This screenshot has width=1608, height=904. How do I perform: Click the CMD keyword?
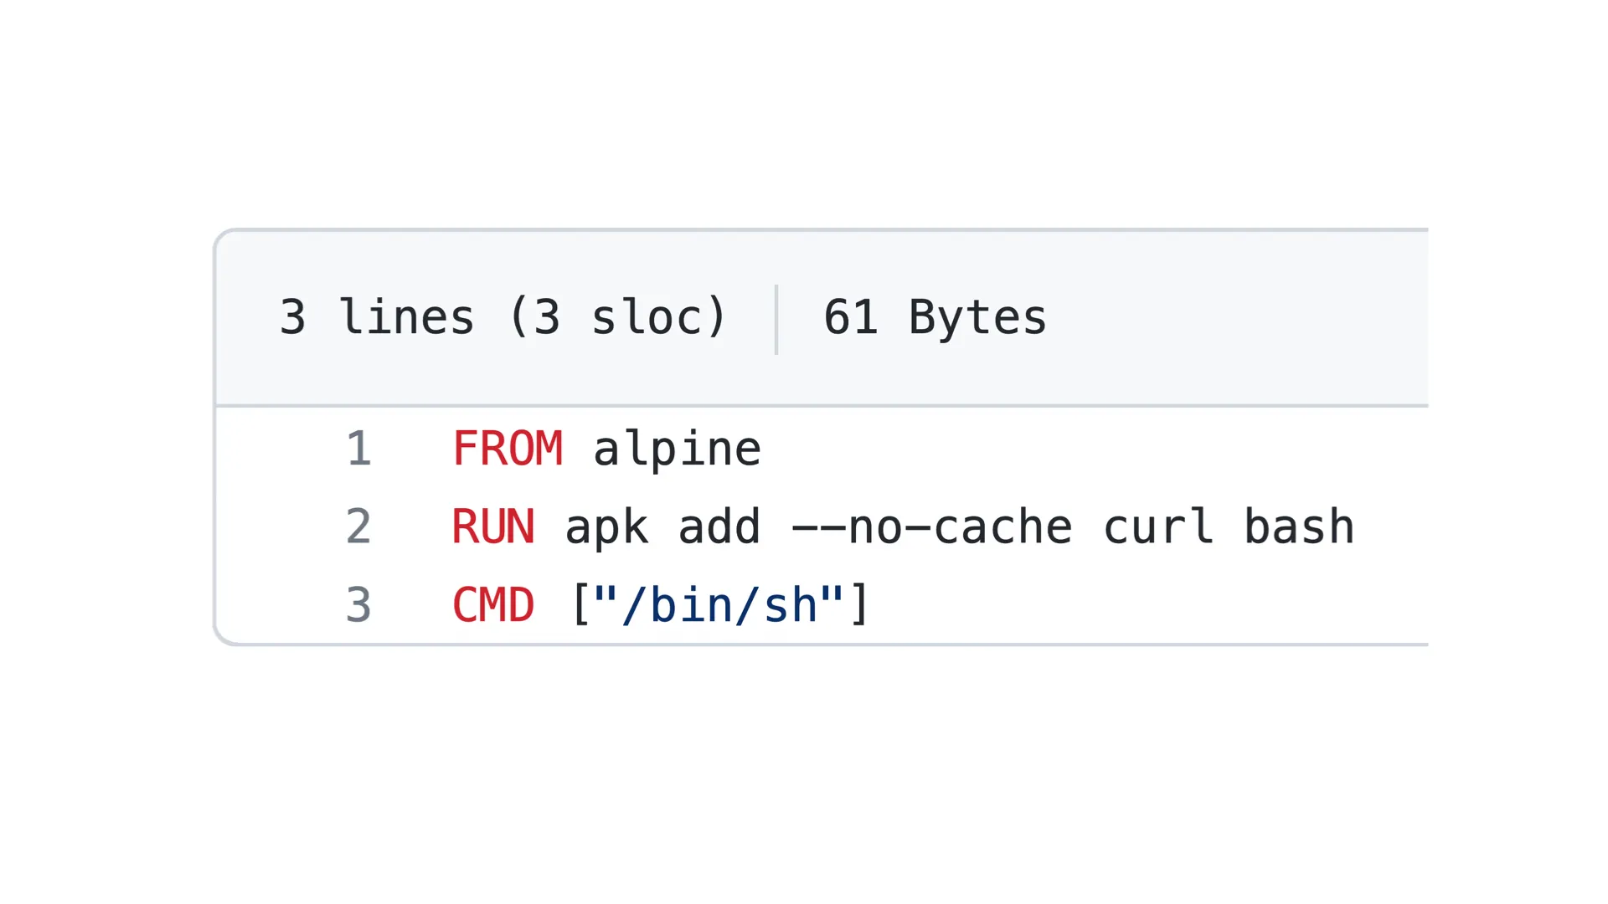click(493, 604)
